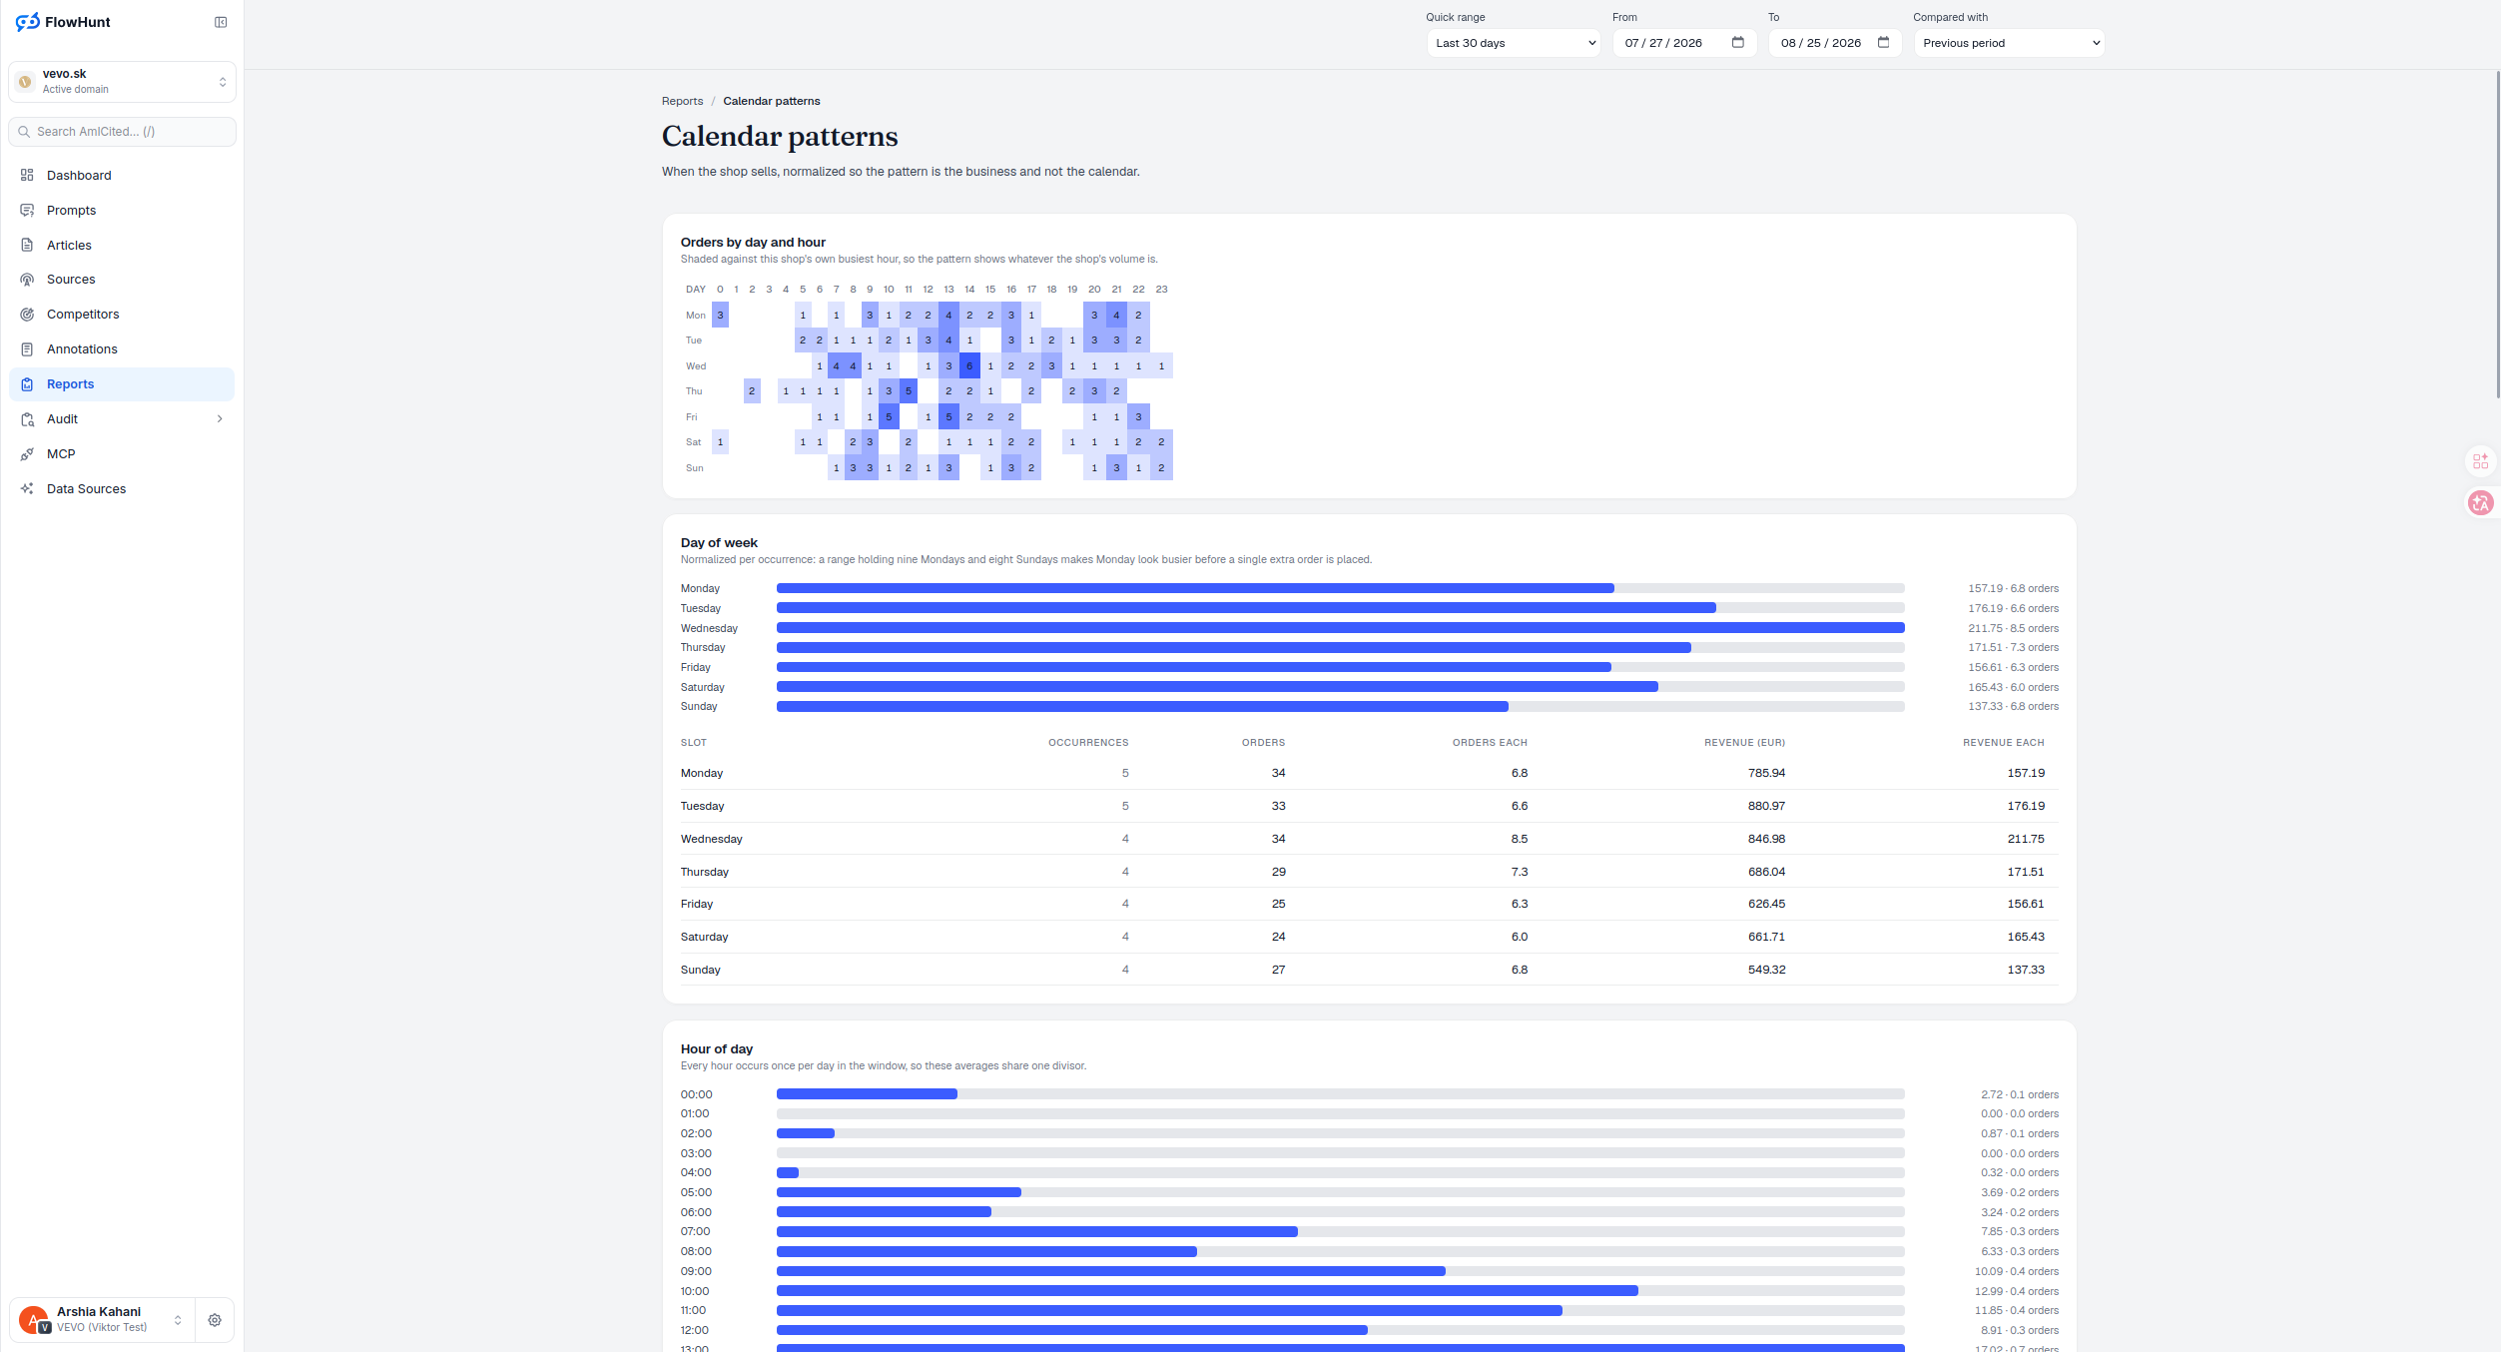Click Monday revenue value 785.94
Image resolution: width=2501 pixels, height=1352 pixels.
click(x=1766, y=773)
